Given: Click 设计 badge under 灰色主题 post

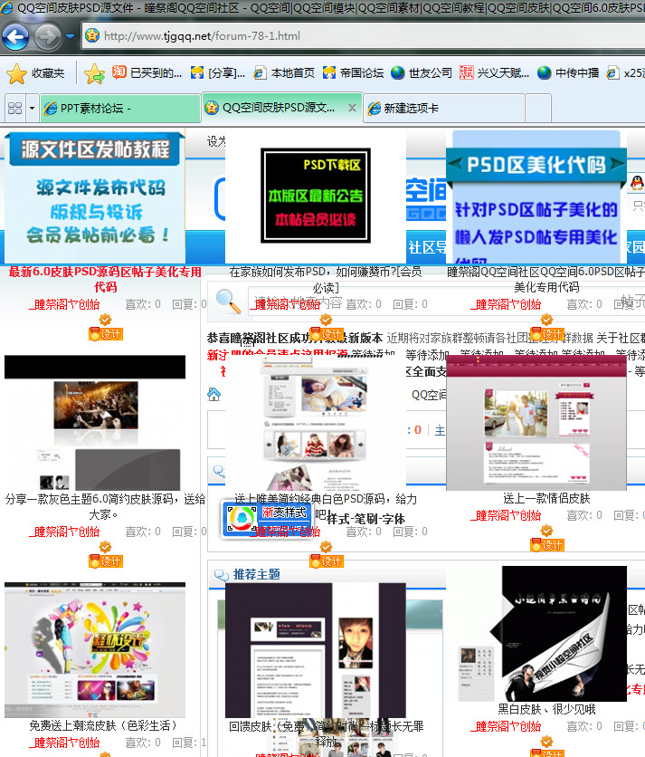Looking at the screenshot, I should point(105,561).
